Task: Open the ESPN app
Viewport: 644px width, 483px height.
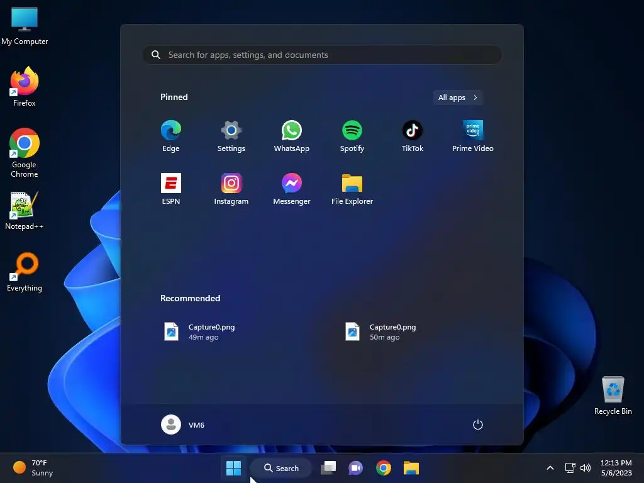Action: pyautogui.click(x=171, y=189)
